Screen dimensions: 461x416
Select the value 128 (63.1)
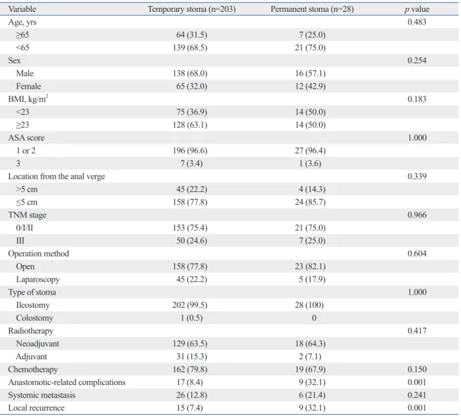coord(190,125)
